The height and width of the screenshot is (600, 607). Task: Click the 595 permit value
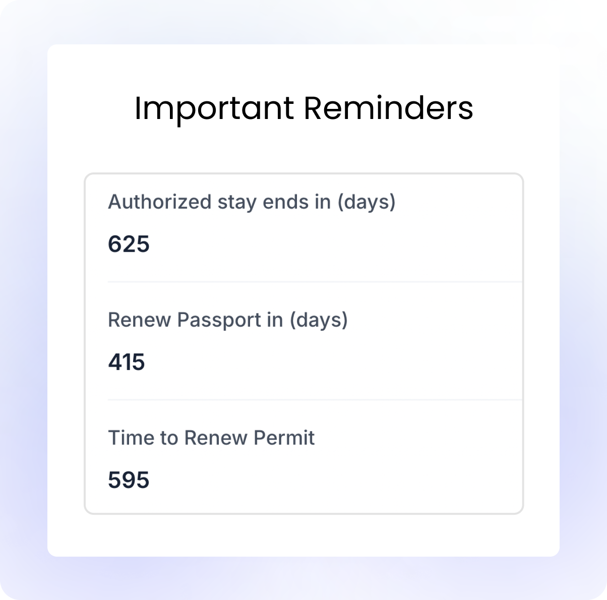click(129, 480)
